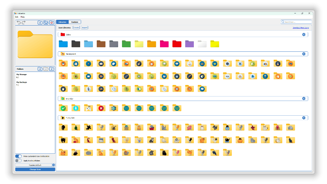Remove folder using the minus icon
The width and height of the screenshot is (327, 184).
coord(46,69)
